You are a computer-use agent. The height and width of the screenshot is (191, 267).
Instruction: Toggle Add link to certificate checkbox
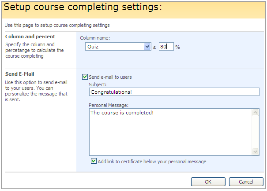[94, 161]
